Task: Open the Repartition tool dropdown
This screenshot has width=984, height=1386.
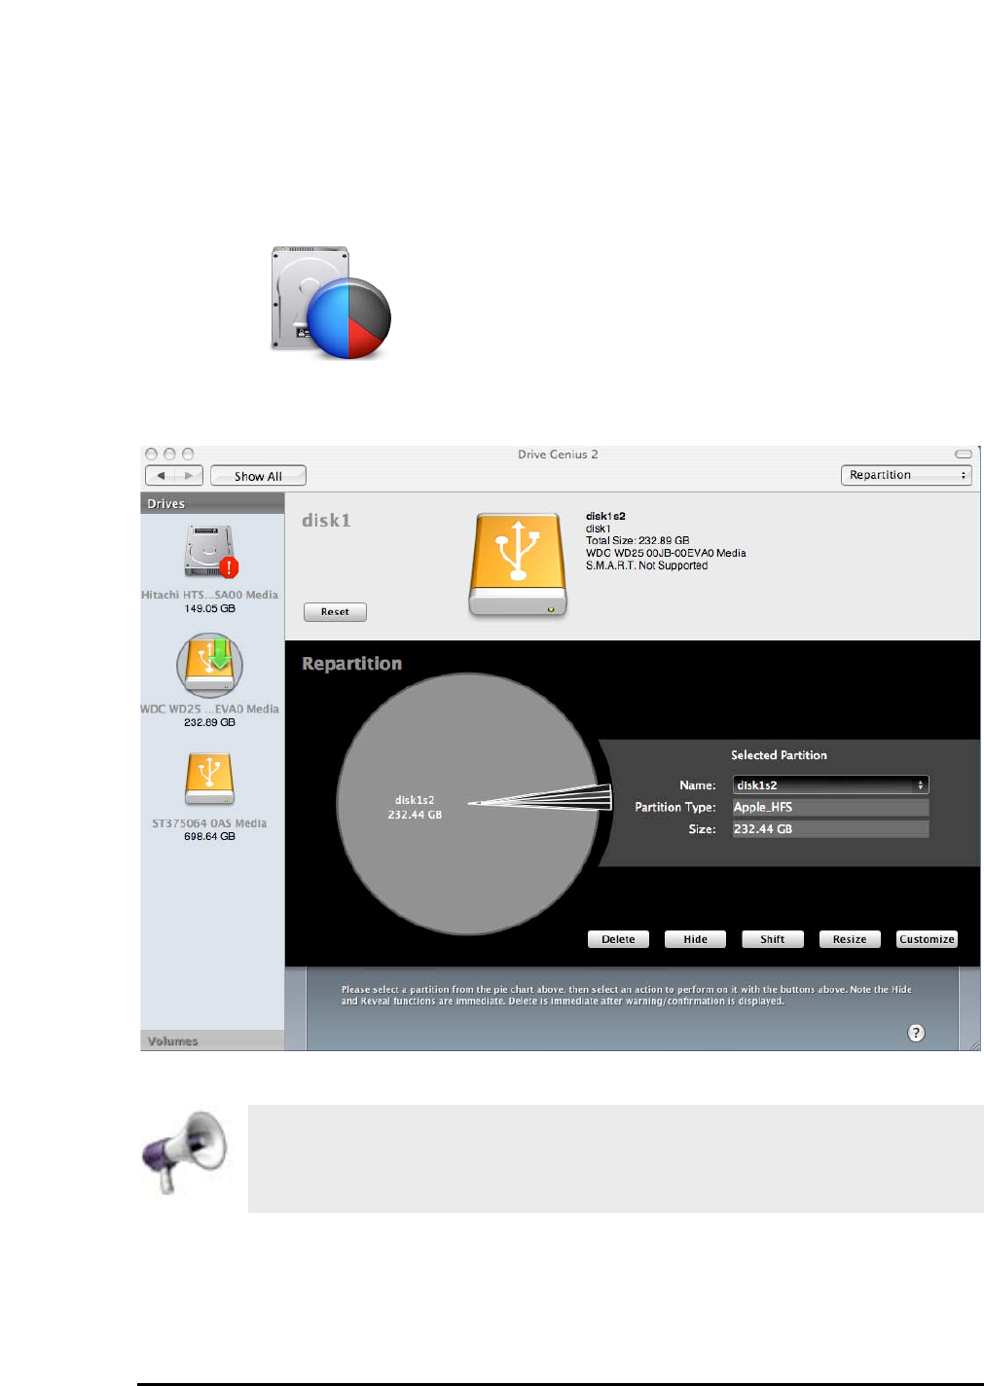Action: point(906,475)
